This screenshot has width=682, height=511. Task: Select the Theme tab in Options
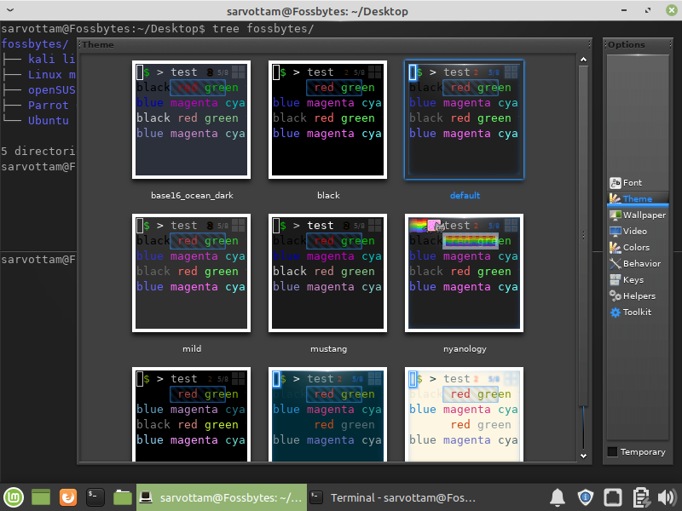point(637,198)
